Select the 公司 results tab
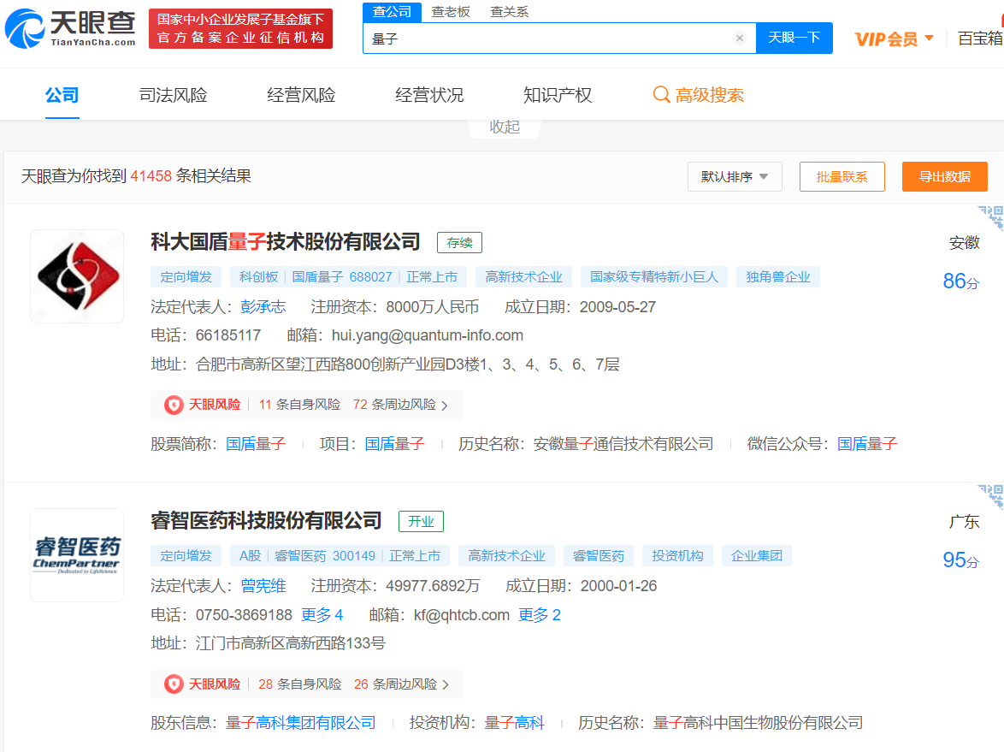The width and height of the screenshot is (1004, 752). [62, 95]
